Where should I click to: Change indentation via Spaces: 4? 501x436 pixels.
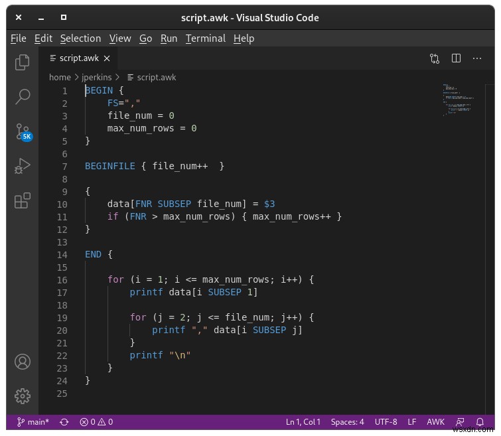347,422
